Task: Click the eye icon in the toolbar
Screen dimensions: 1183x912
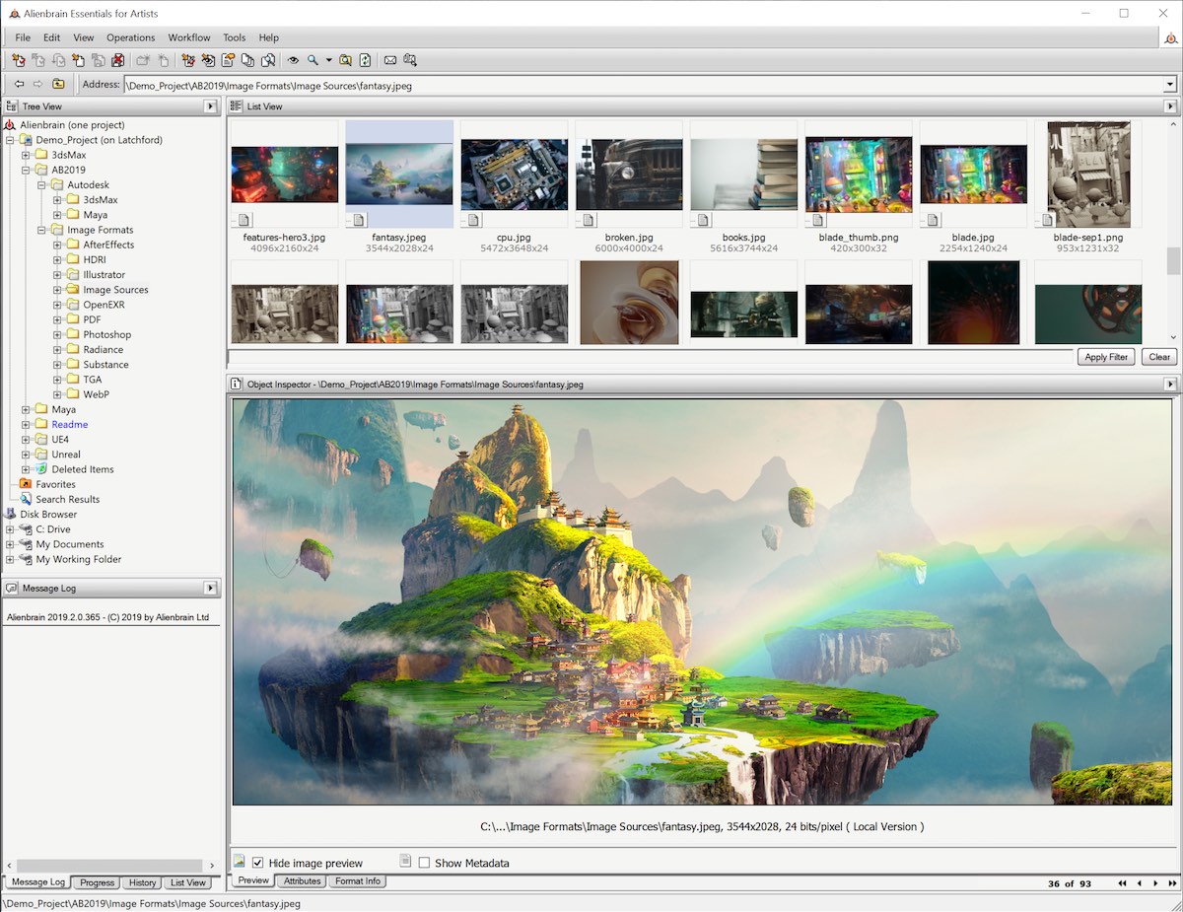Action: point(293,60)
